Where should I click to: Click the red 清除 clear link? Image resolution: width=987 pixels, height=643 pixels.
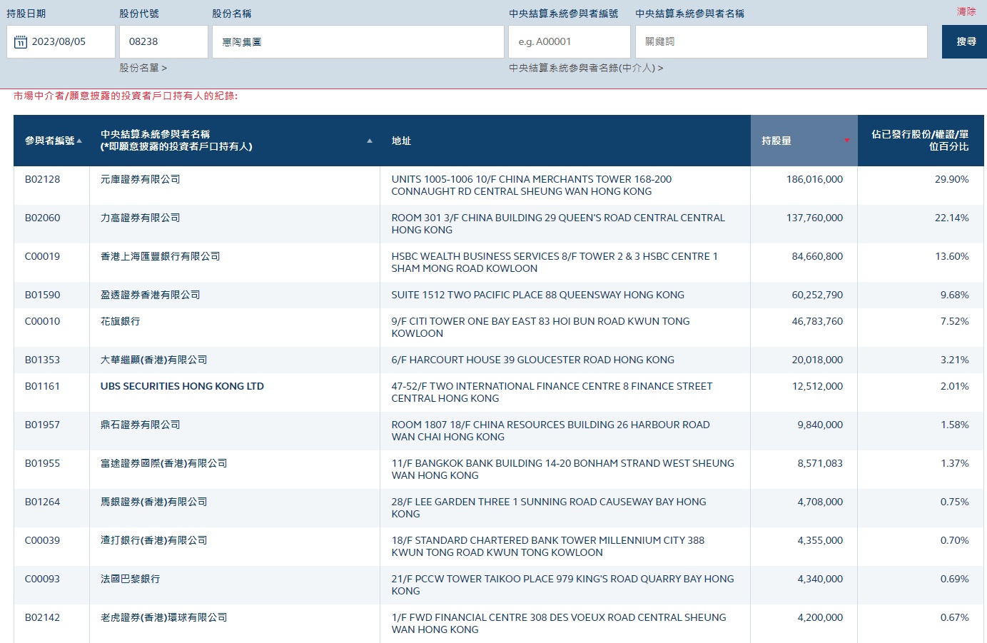[x=966, y=11]
